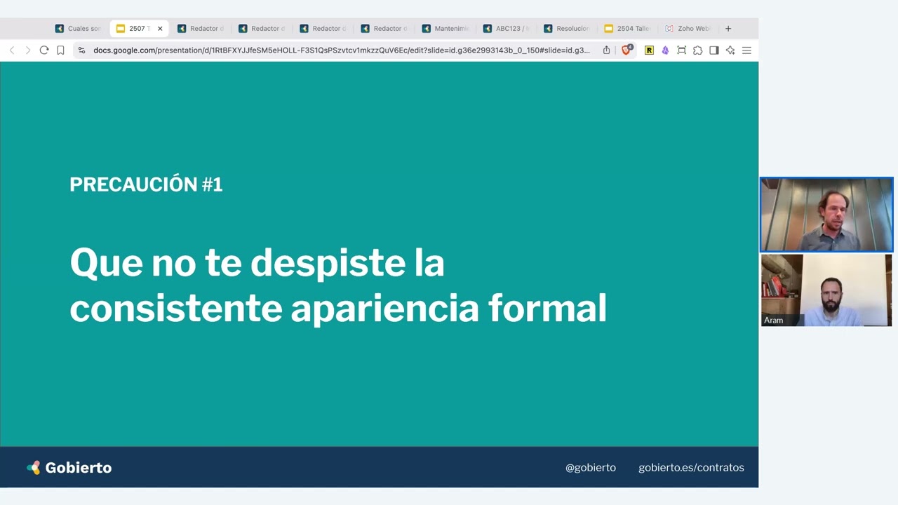Click the '@gobierto' handle in footer
This screenshot has width=898, height=505.
[591, 468]
